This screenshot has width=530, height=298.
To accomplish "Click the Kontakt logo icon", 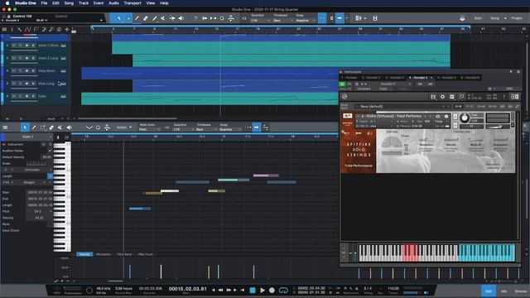I will 344,97.
